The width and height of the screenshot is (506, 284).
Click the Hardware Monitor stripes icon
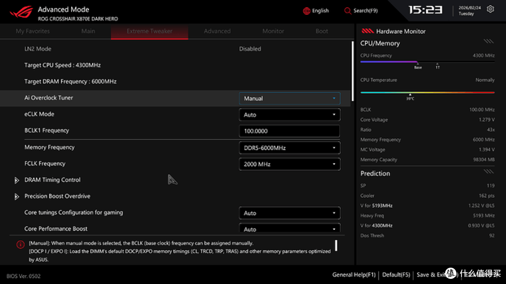click(367, 31)
